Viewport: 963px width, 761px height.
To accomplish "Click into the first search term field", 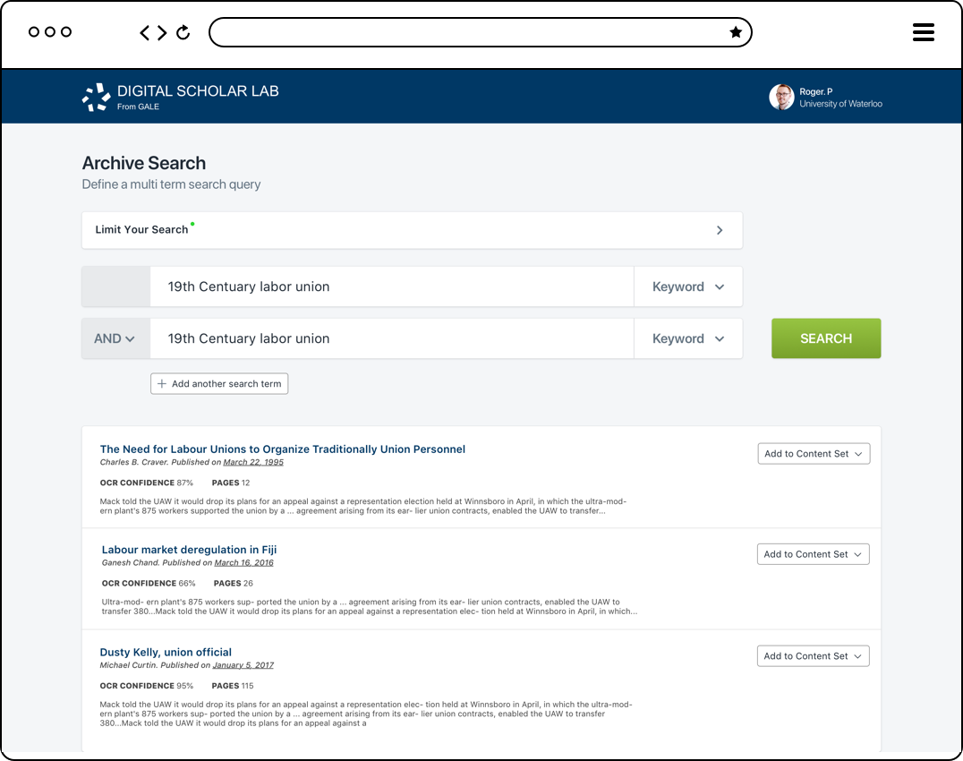I will [x=391, y=286].
